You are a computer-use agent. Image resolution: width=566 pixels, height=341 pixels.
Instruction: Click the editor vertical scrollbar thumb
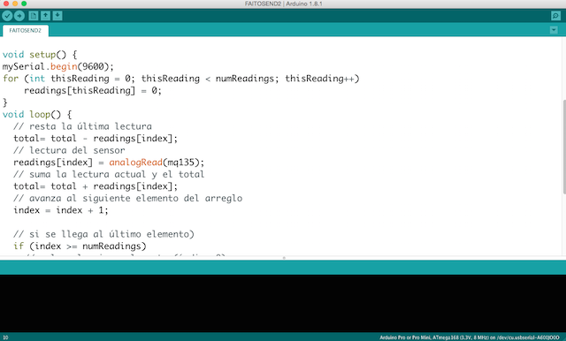tap(564, 147)
